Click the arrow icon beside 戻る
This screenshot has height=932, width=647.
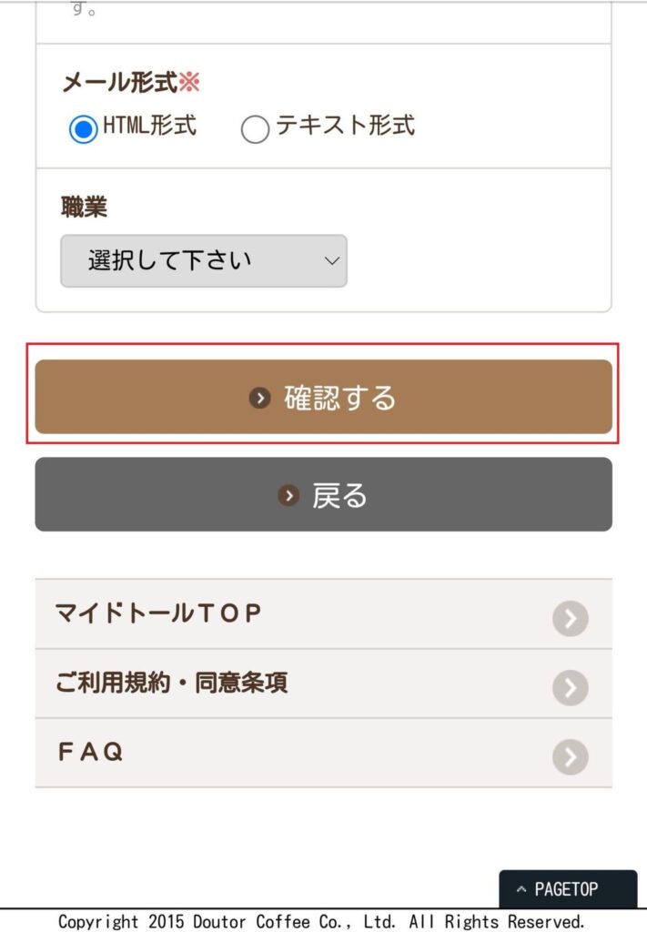coord(288,495)
